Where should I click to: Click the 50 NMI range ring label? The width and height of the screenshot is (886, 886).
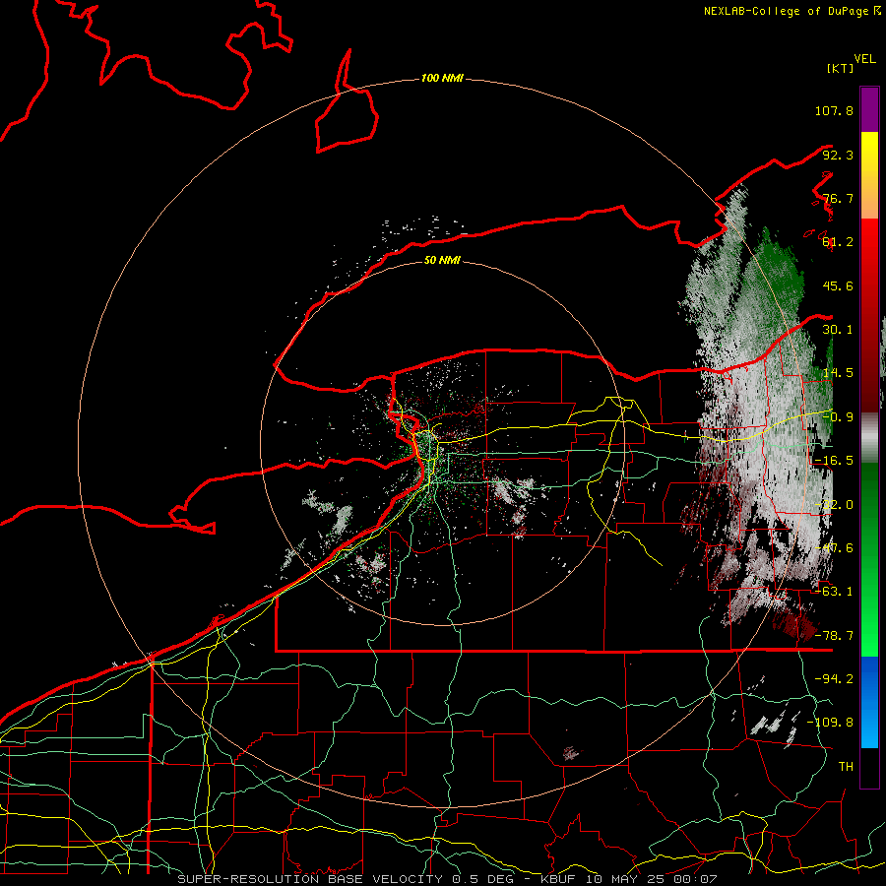pyautogui.click(x=442, y=260)
